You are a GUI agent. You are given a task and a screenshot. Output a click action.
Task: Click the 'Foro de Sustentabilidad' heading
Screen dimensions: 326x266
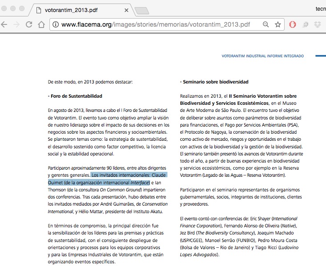(76, 96)
